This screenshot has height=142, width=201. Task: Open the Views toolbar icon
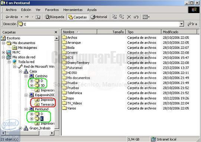tap(146, 17)
